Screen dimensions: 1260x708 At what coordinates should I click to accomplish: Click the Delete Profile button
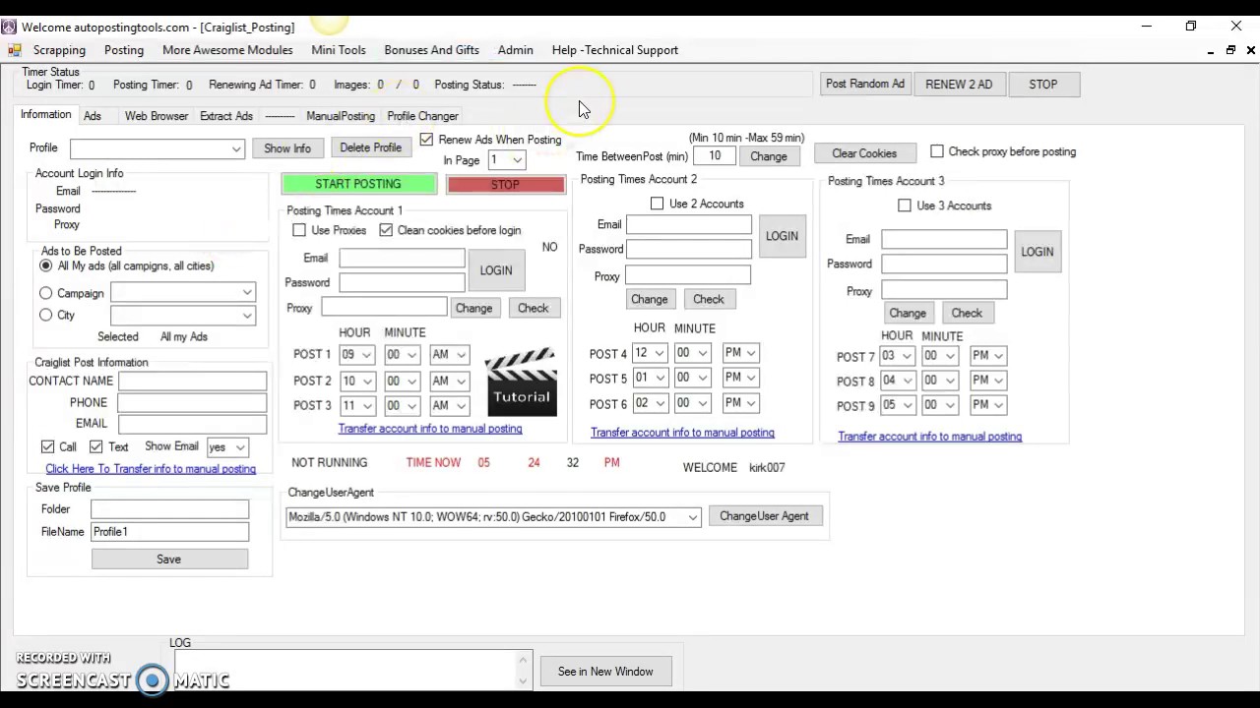pos(370,147)
